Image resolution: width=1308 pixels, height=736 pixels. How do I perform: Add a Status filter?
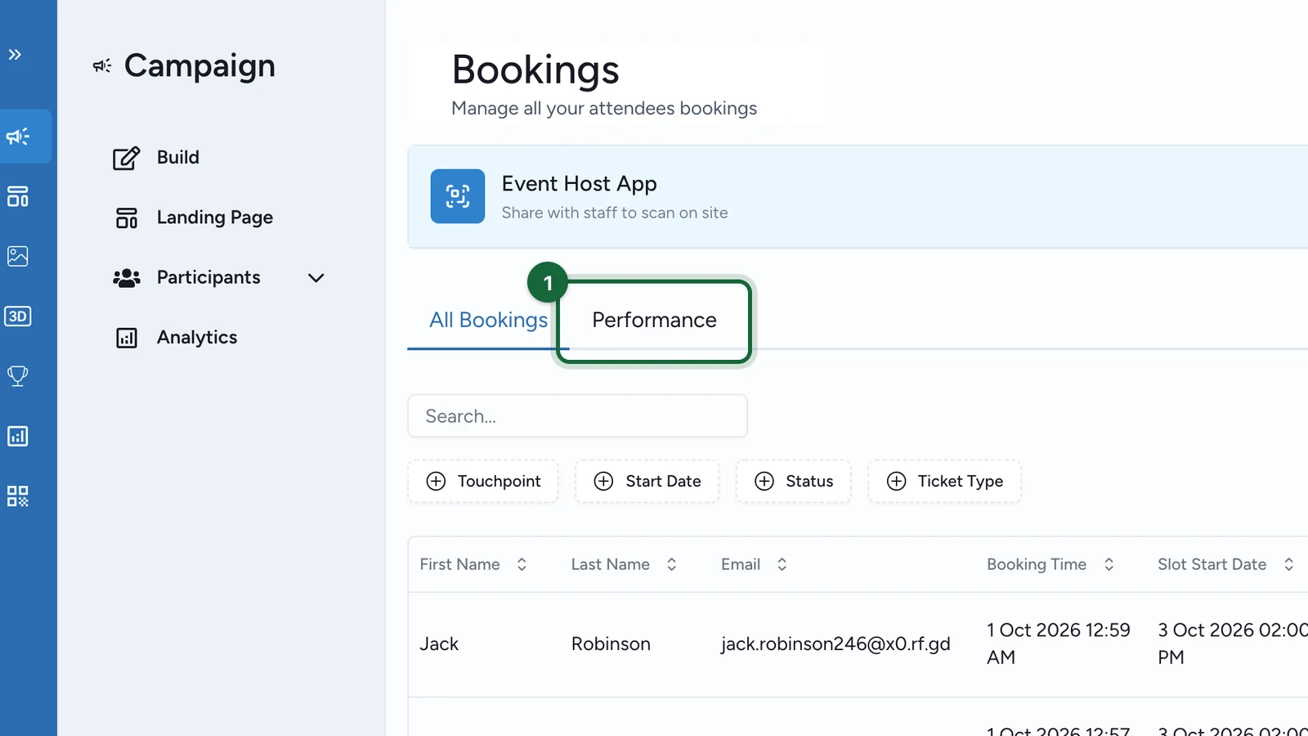[793, 482]
